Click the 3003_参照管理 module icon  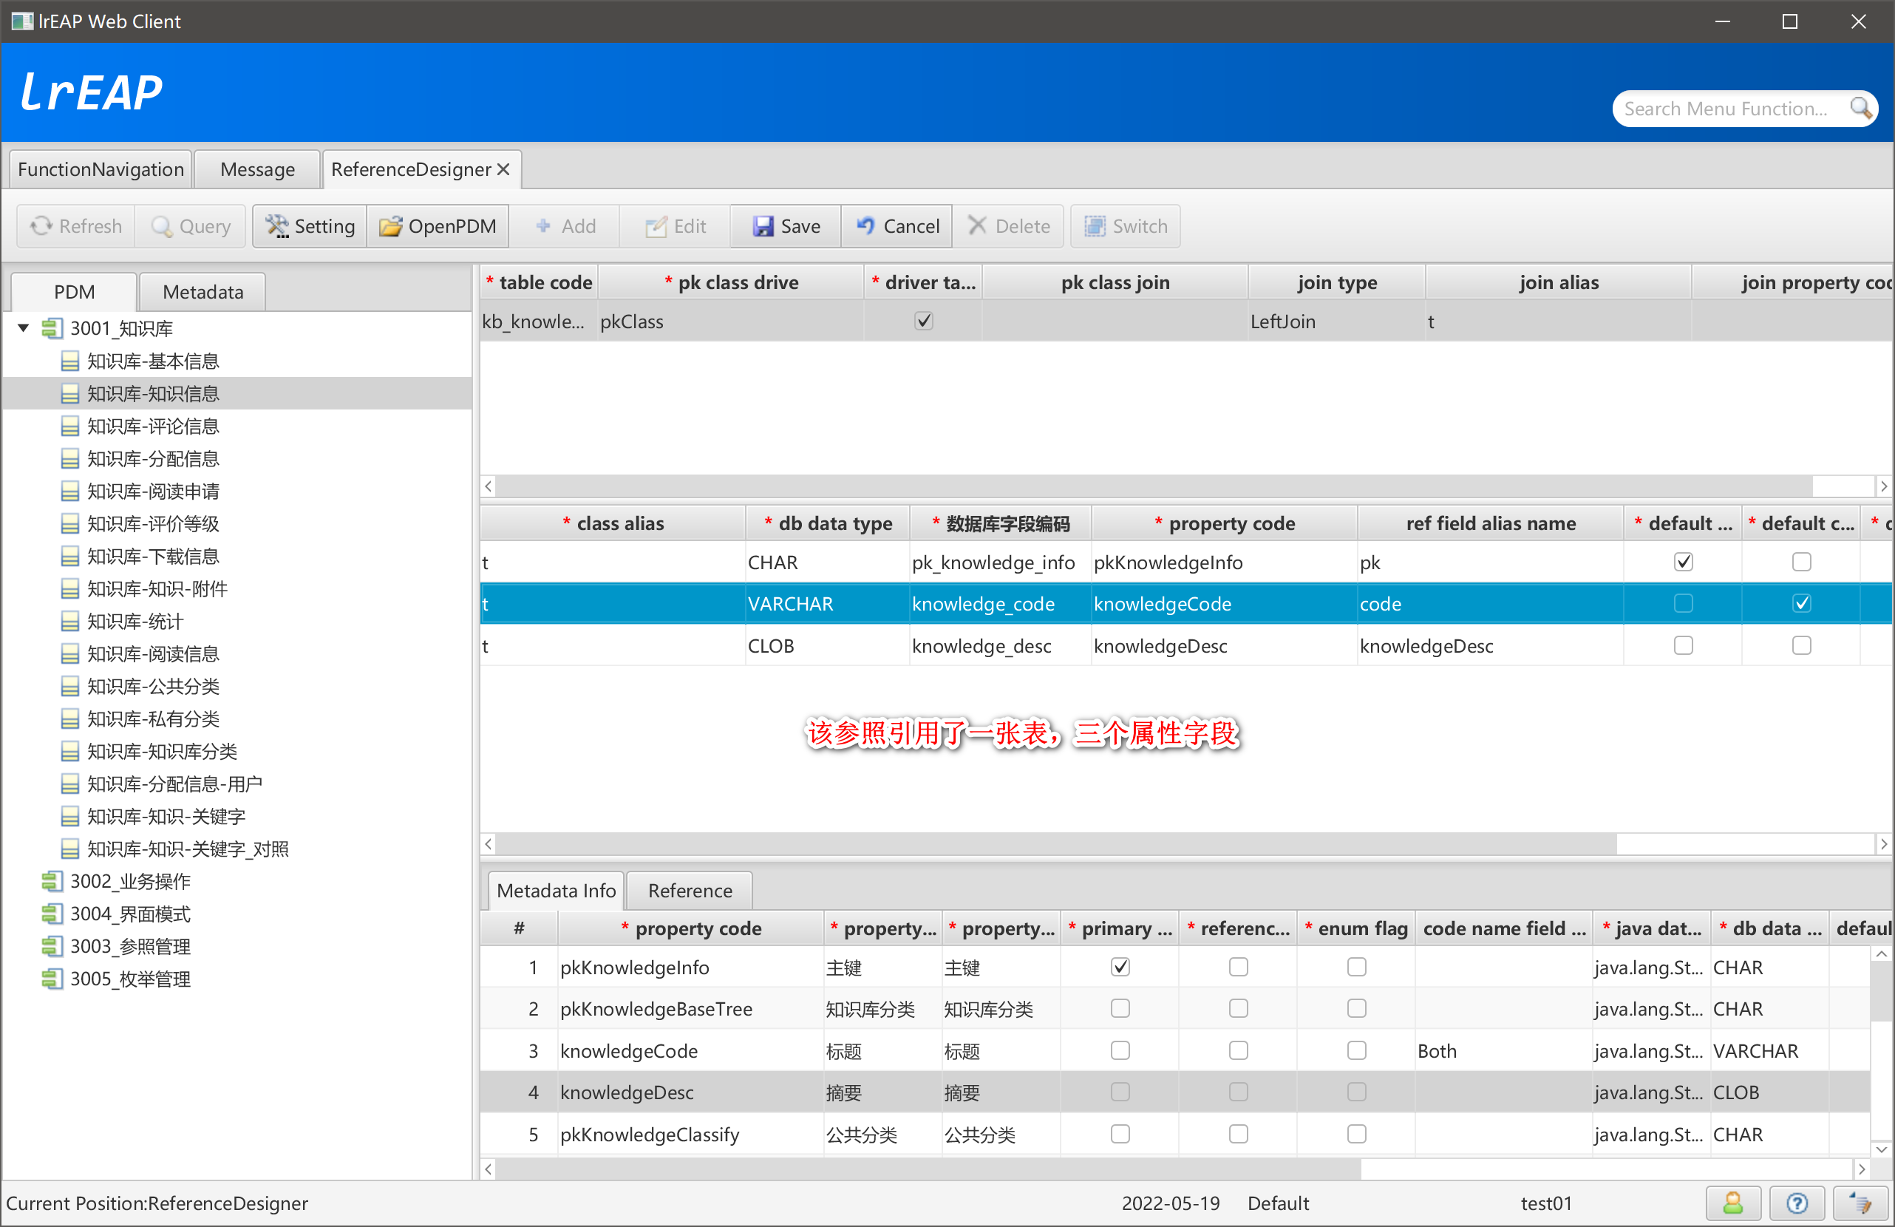click(x=52, y=946)
